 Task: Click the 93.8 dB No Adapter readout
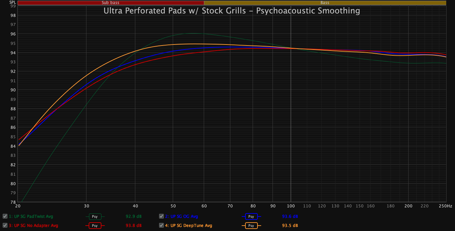tap(133, 225)
